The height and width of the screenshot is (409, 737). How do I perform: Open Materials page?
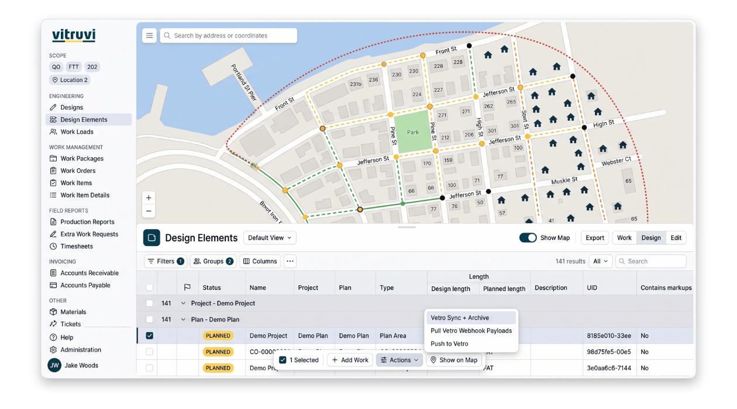point(73,312)
